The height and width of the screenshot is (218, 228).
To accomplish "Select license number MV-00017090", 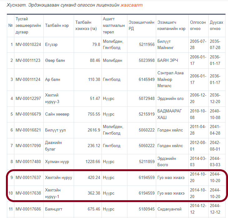I will pyautogui.click(x=28, y=146).
